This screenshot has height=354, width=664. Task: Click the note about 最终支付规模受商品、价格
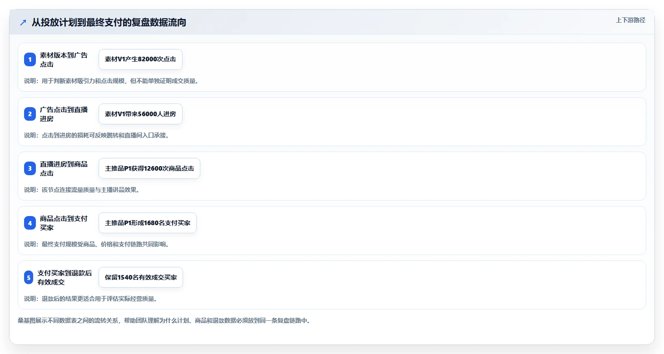tap(96, 244)
